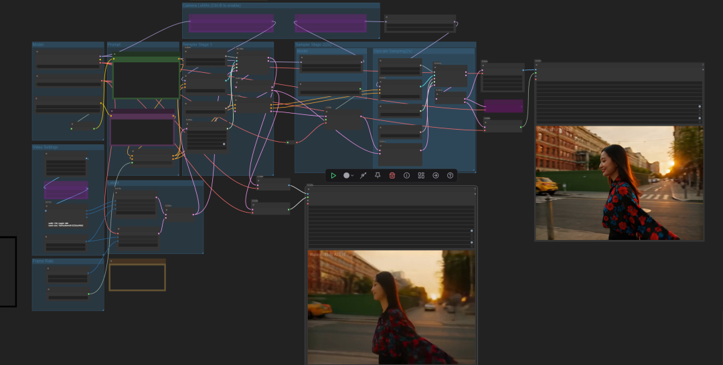Click inside the purple negative prompt text box
The image size is (723, 365).
[142, 132]
